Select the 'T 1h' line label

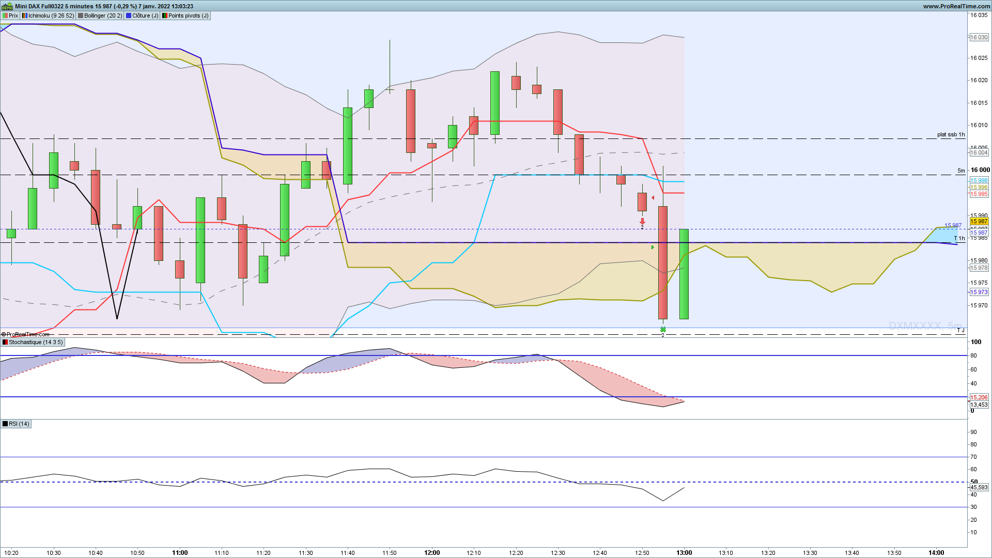coord(959,239)
